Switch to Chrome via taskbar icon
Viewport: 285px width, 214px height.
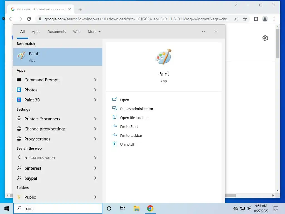150,208
